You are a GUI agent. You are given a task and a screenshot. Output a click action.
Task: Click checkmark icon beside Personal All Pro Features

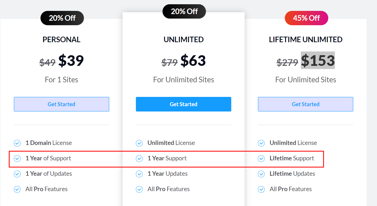pyautogui.click(x=17, y=190)
